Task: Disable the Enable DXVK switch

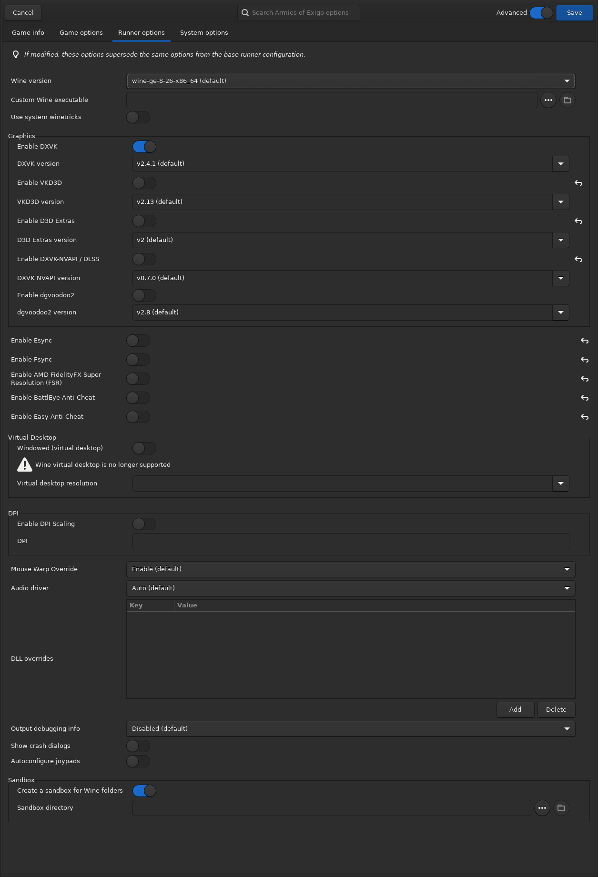Action: point(144,147)
